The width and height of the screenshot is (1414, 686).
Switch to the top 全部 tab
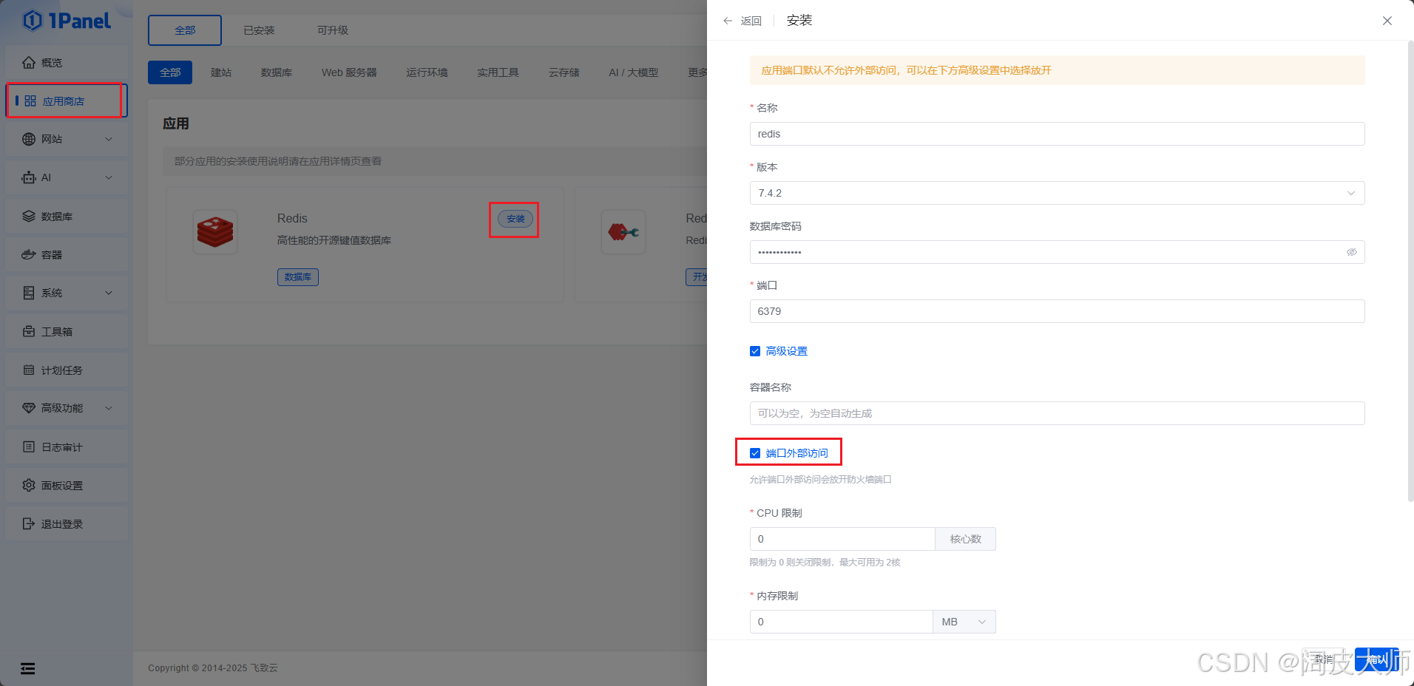[x=185, y=30]
